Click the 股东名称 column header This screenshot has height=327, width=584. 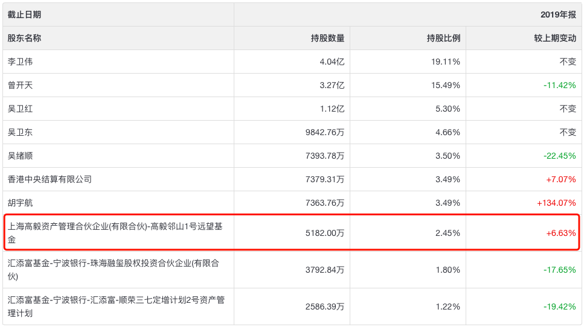(x=24, y=38)
